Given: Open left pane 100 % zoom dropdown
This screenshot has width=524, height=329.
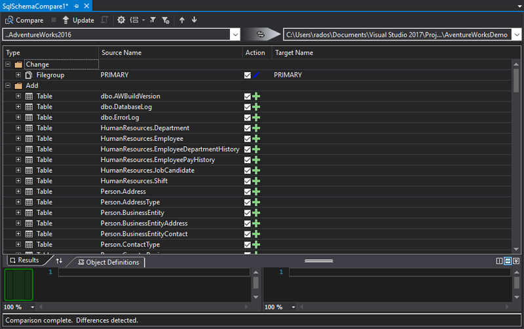Looking at the screenshot, I should coord(32,307).
